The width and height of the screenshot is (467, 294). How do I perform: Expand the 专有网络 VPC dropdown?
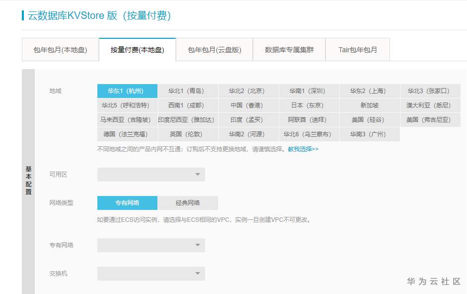coord(151,245)
